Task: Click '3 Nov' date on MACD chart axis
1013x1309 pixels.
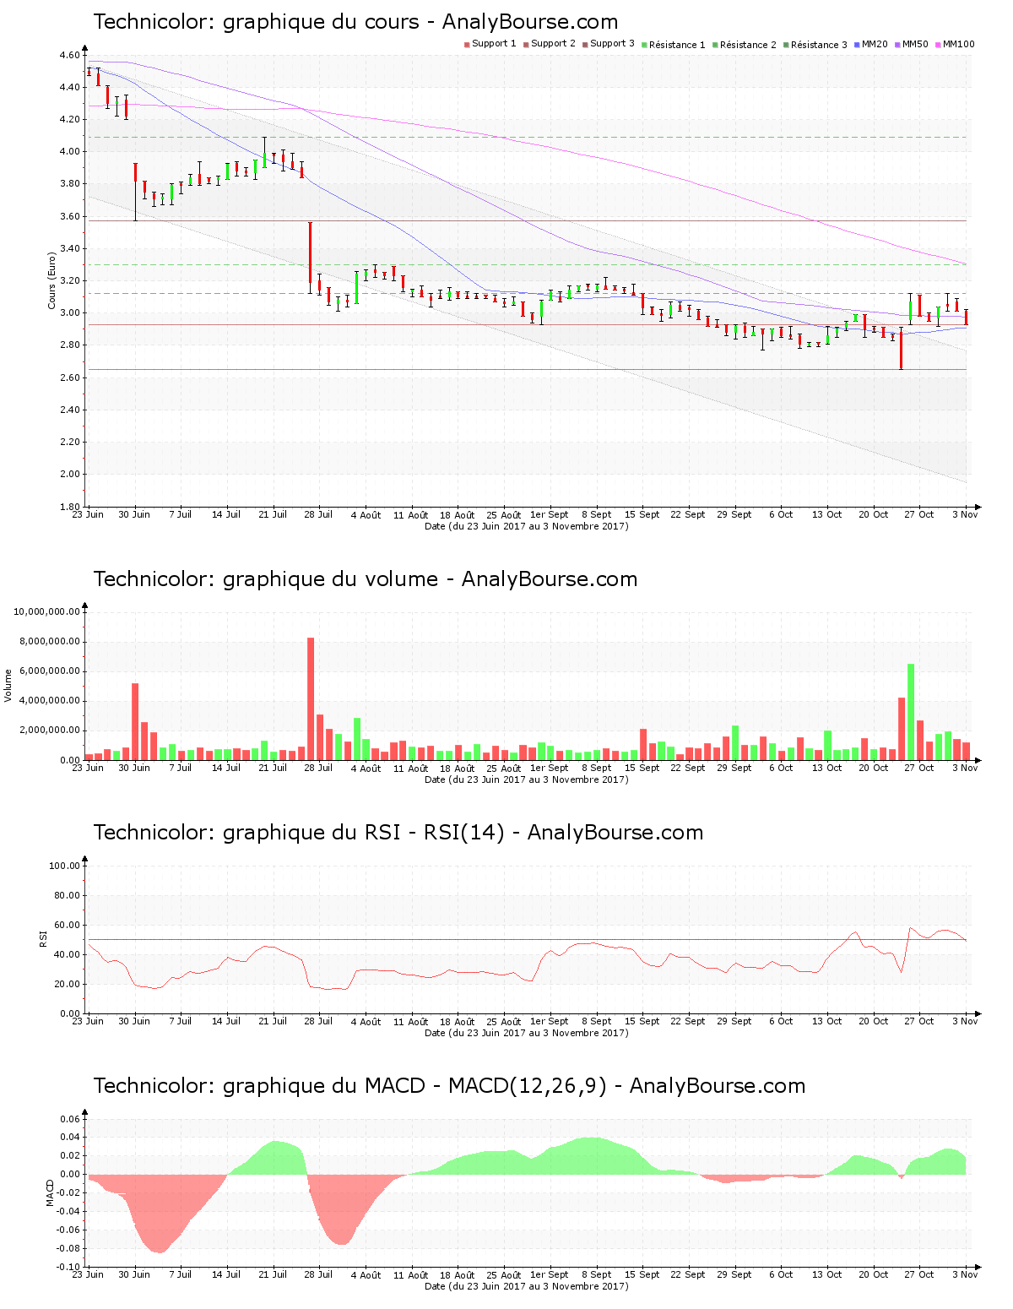Action: 965,1274
